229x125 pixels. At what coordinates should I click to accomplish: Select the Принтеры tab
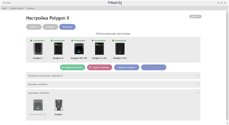click(67, 27)
